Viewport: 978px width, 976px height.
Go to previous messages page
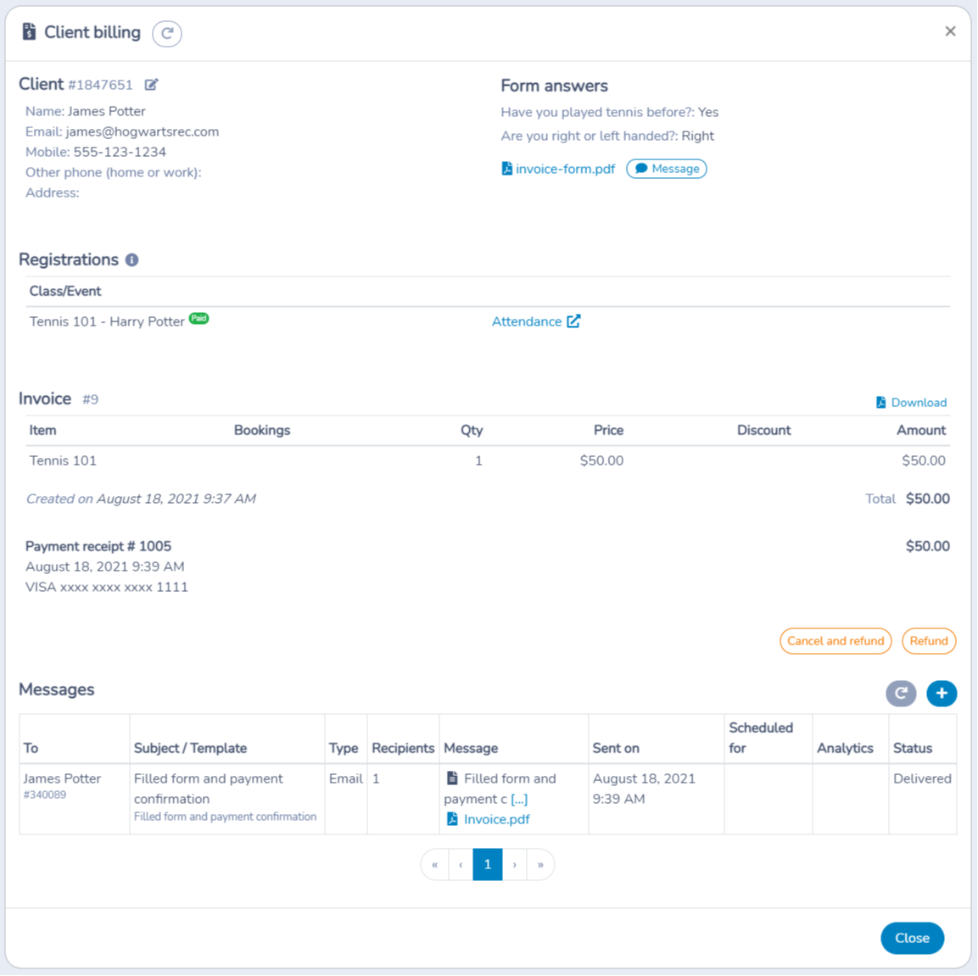point(461,864)
